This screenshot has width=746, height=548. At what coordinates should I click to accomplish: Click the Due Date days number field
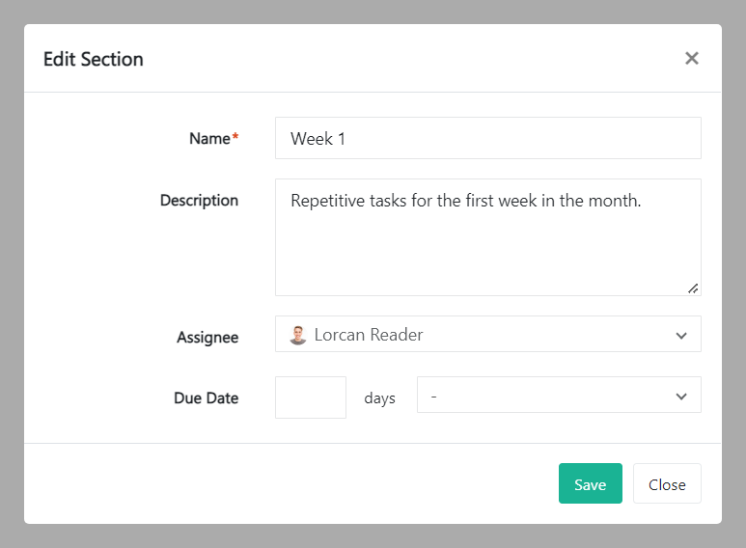point(310,397)
